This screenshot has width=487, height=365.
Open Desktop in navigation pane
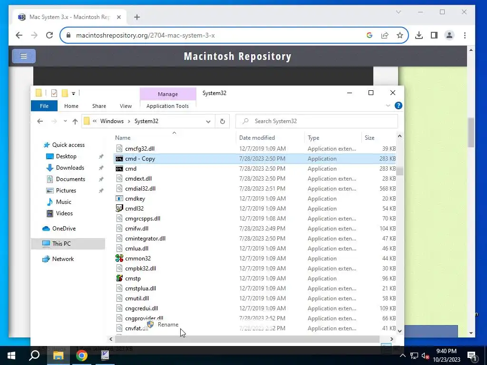pyautogui.click(x=66, y=156)
